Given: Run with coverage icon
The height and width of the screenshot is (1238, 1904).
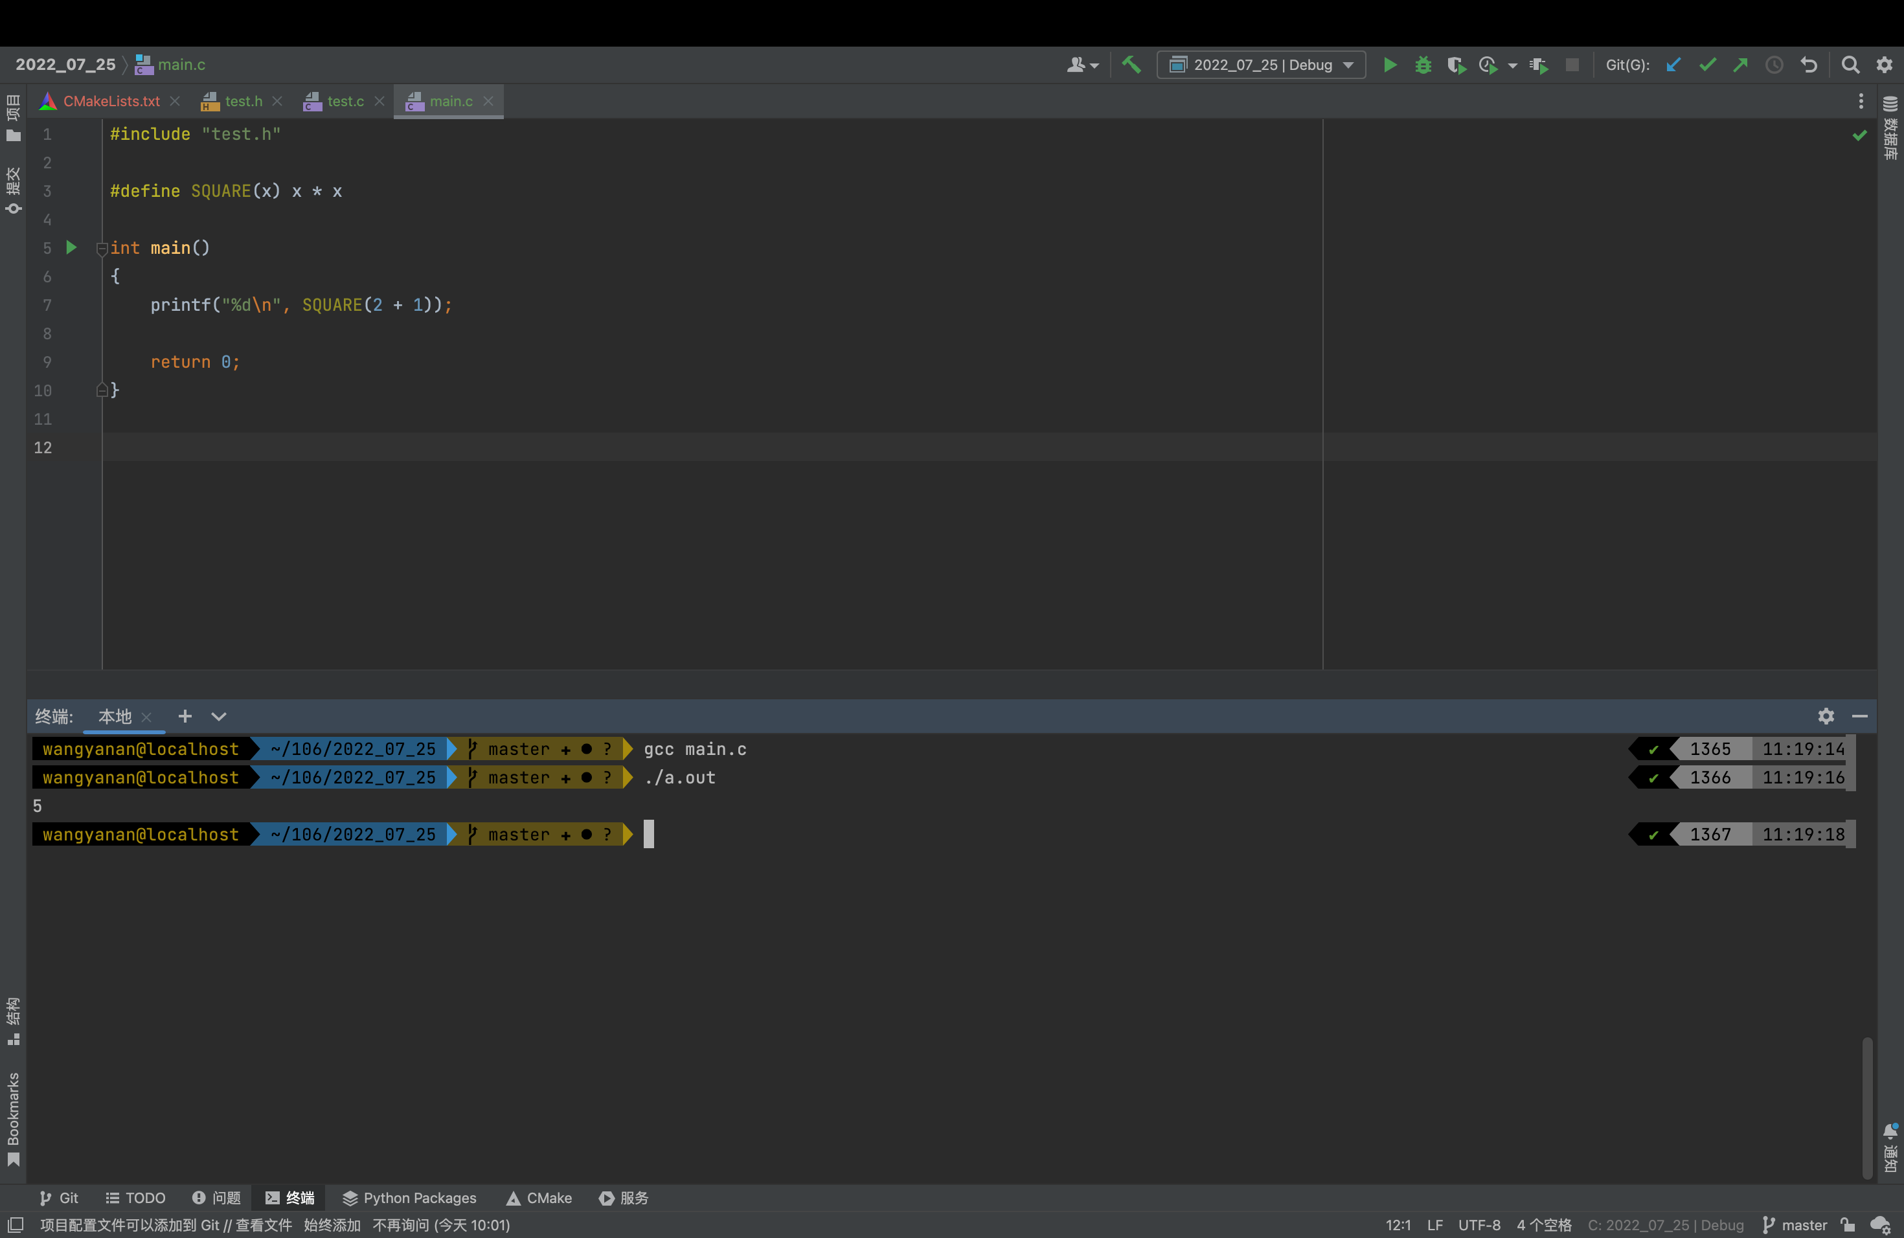Looking at the screenshot, I should click(1456, 65).
